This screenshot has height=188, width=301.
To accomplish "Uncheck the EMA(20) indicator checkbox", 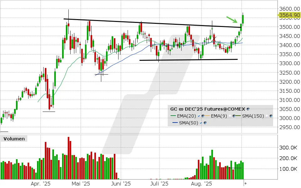I will 199,116.
